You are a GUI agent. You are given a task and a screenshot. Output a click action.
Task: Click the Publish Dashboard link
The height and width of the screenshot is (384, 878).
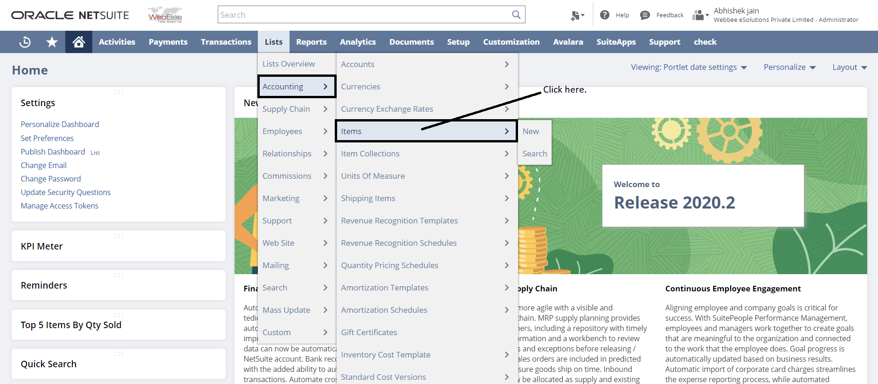53,152
